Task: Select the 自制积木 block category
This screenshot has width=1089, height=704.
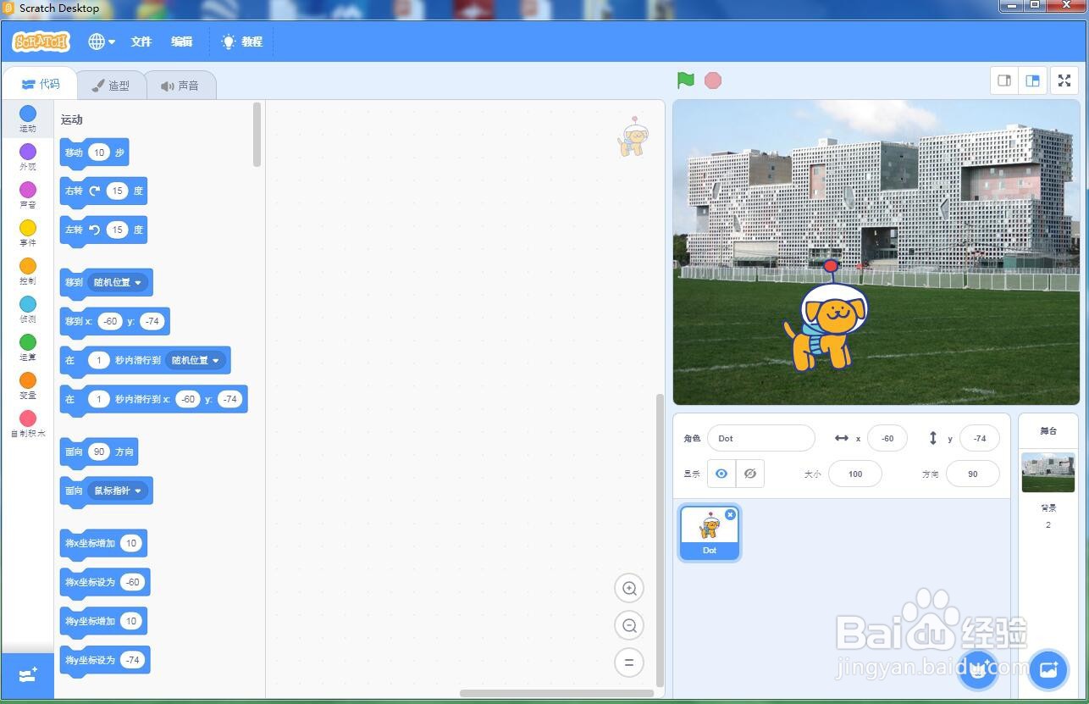Action: [28, 424]
